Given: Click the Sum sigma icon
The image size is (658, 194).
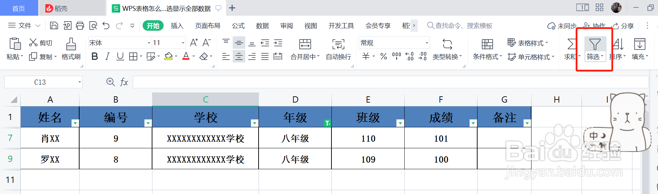Looking at the screenshot, I should (x=571, y=44).
